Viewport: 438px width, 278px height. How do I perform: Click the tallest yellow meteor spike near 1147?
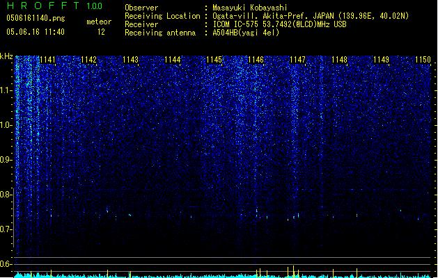tap(293, 272)
